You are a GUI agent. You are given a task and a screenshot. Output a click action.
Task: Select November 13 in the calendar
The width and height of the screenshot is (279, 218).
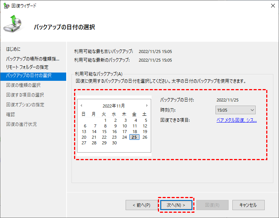[x=84, y=132]
